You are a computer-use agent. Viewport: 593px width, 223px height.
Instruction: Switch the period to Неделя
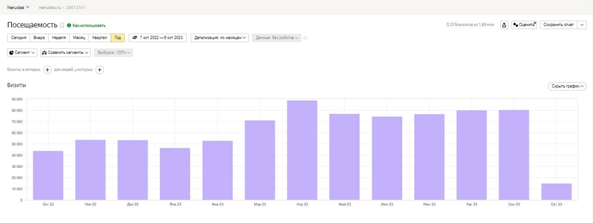click(x=59, y=38)
